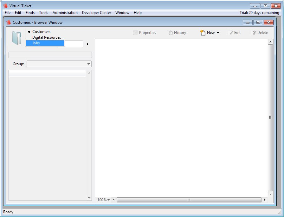Open the New dropdown arrow
Viewport: 284px width, 217px height.
218,33
